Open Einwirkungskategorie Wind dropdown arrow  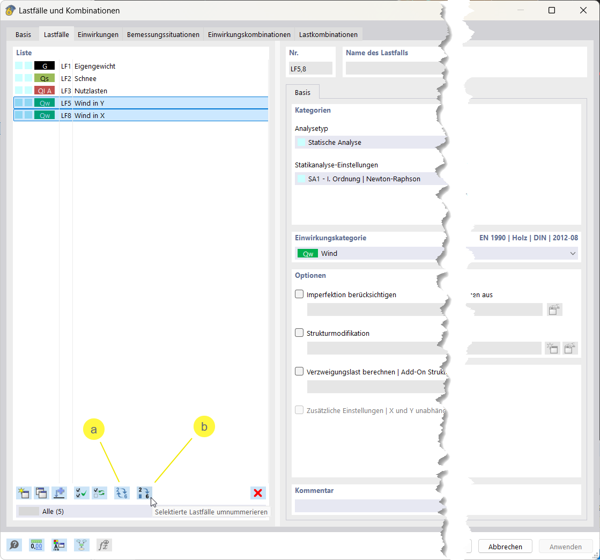click(x=573, y=253)
